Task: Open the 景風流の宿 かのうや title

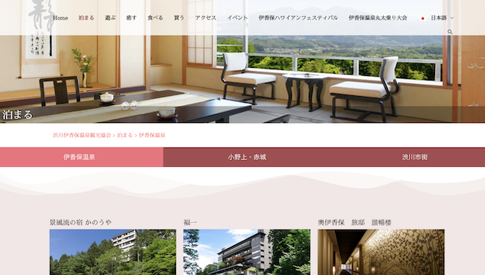Action: click(81, 222)
